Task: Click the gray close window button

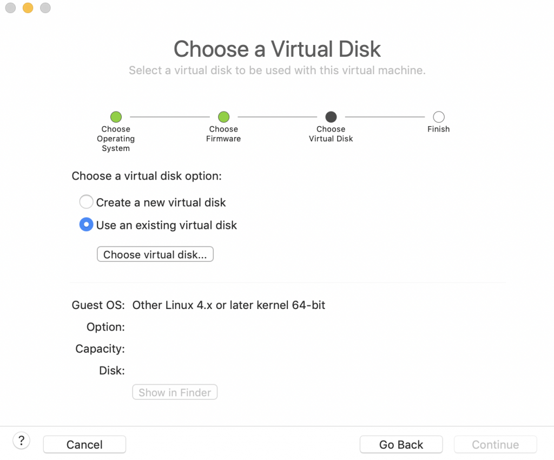Action: point(11,8)
